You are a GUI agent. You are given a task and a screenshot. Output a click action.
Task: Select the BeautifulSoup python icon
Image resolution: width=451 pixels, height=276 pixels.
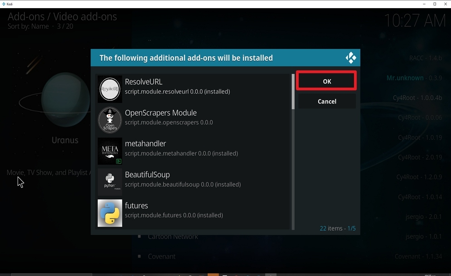click(x=110, y=182)
